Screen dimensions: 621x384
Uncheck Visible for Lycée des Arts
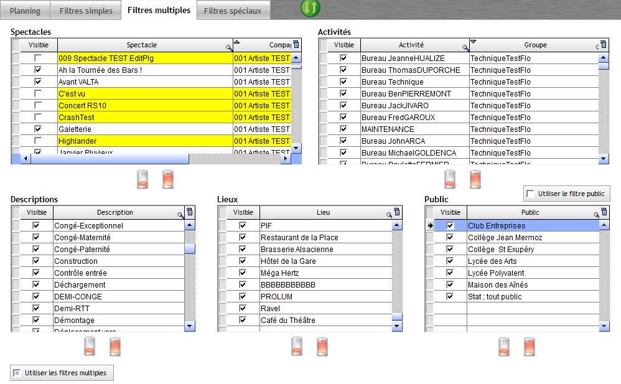pyautogui.click(x=450, y=261)
